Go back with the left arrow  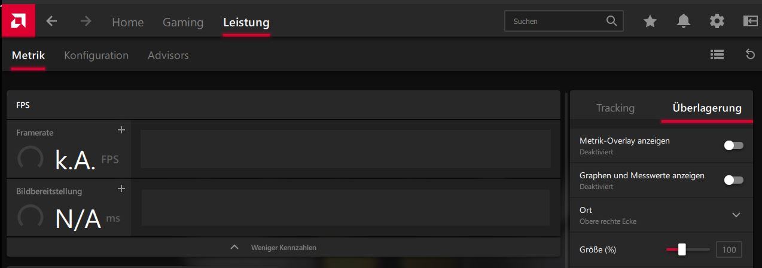[x=52, y=22]
